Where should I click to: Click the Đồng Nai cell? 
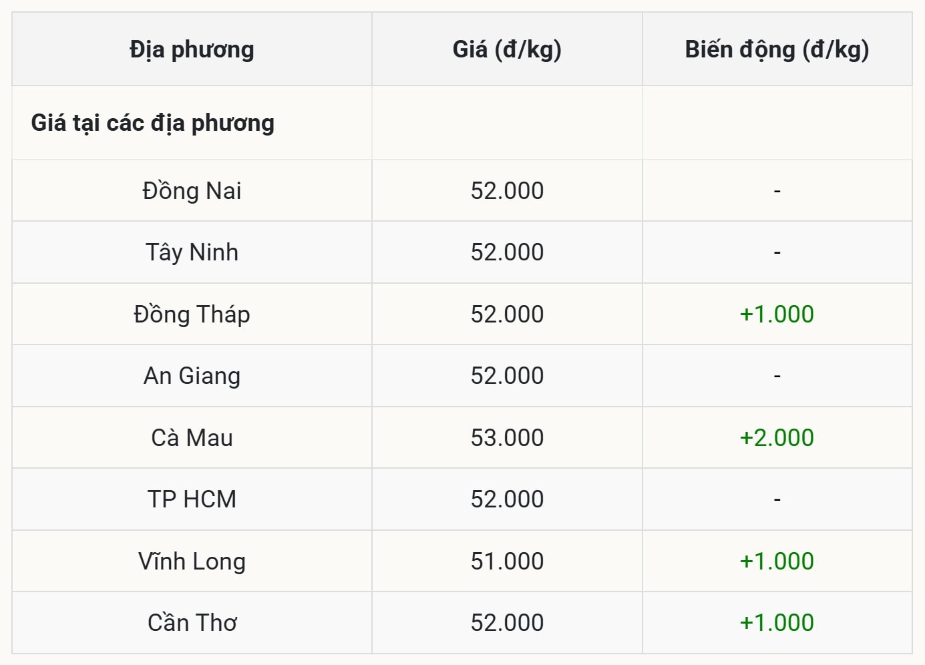click(x=192, y=191)
